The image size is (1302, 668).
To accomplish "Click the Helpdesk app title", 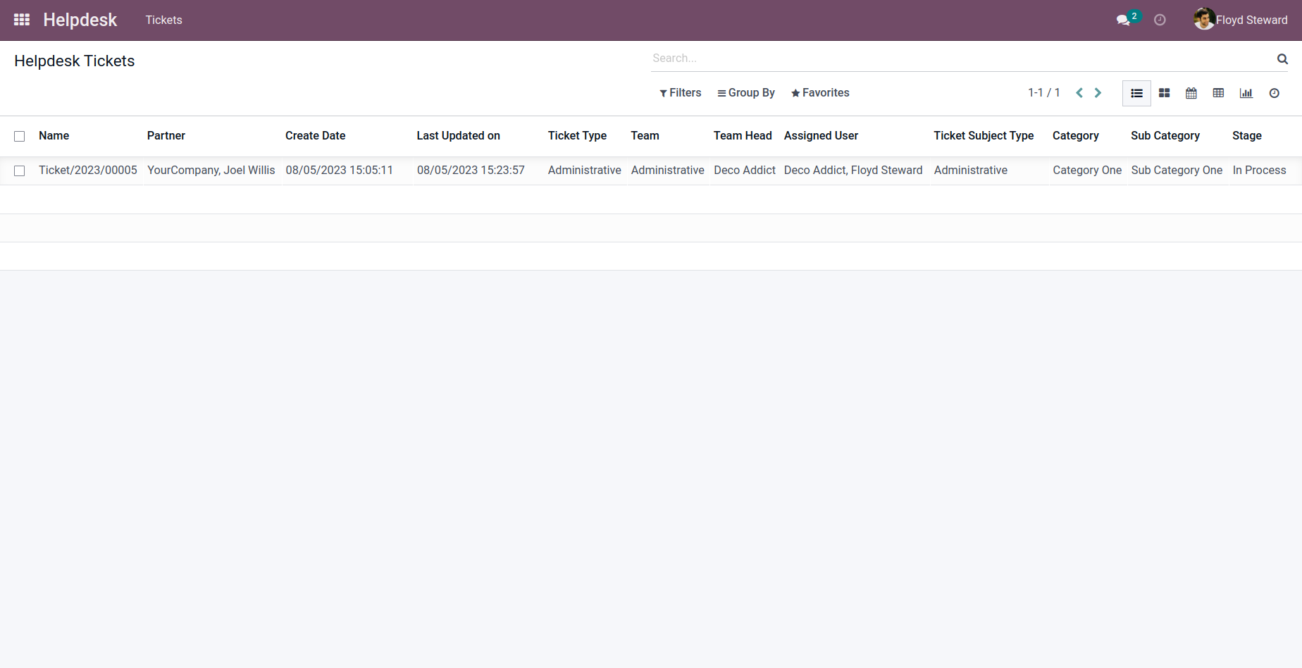I will coord(80,20).
